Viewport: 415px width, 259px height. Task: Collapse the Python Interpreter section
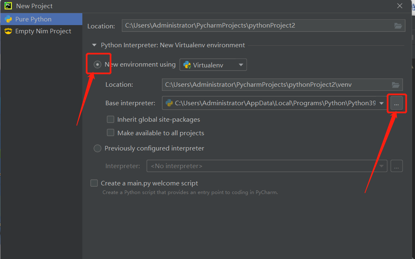(x=94, y=45)
